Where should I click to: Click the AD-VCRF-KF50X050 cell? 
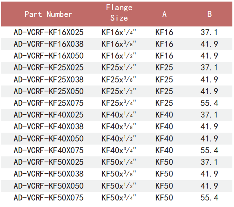pos(49,186)
